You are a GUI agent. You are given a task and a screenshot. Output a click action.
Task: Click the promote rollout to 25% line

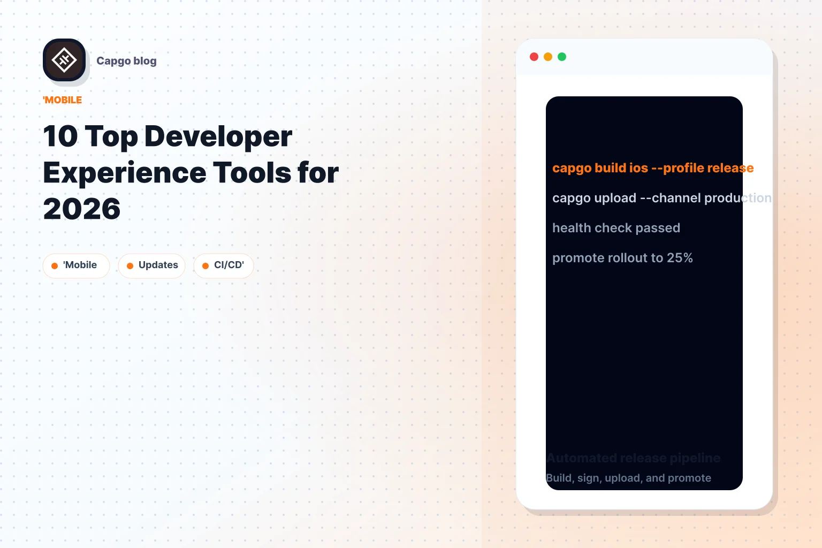click(622, 258)
